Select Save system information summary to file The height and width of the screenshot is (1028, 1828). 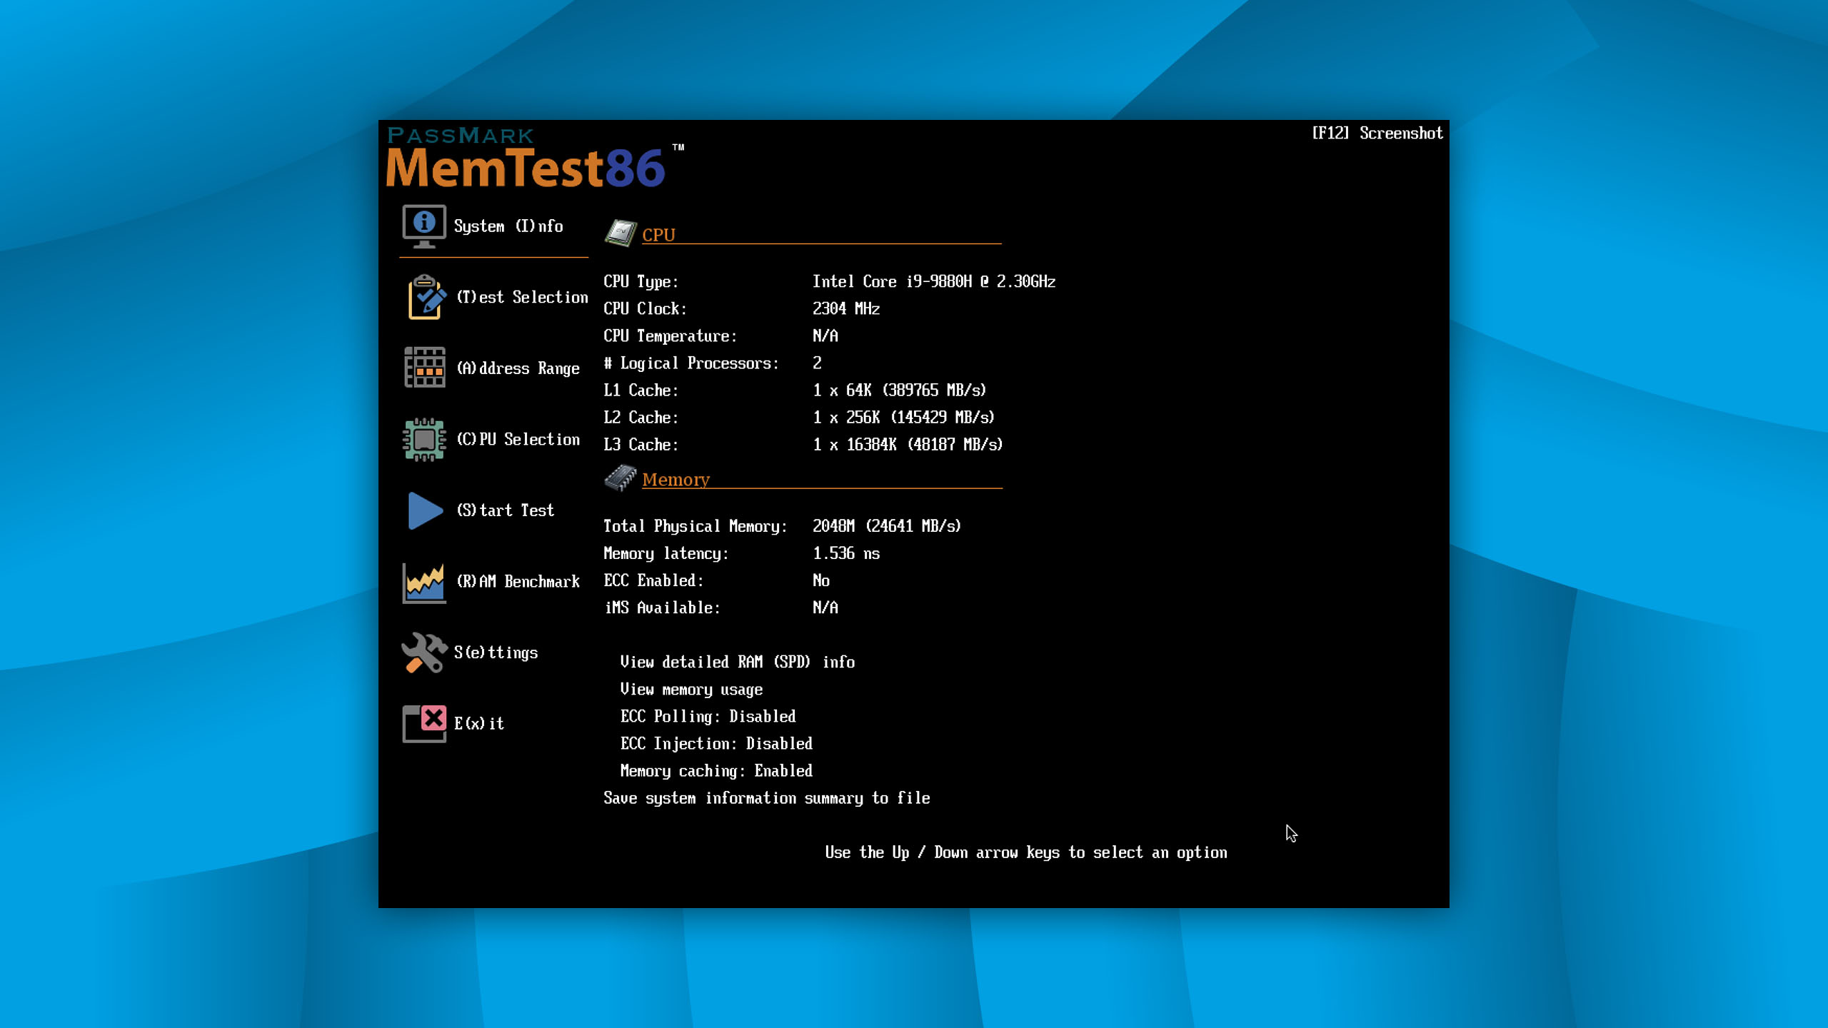pyautogui.click(x=767, y=798)
